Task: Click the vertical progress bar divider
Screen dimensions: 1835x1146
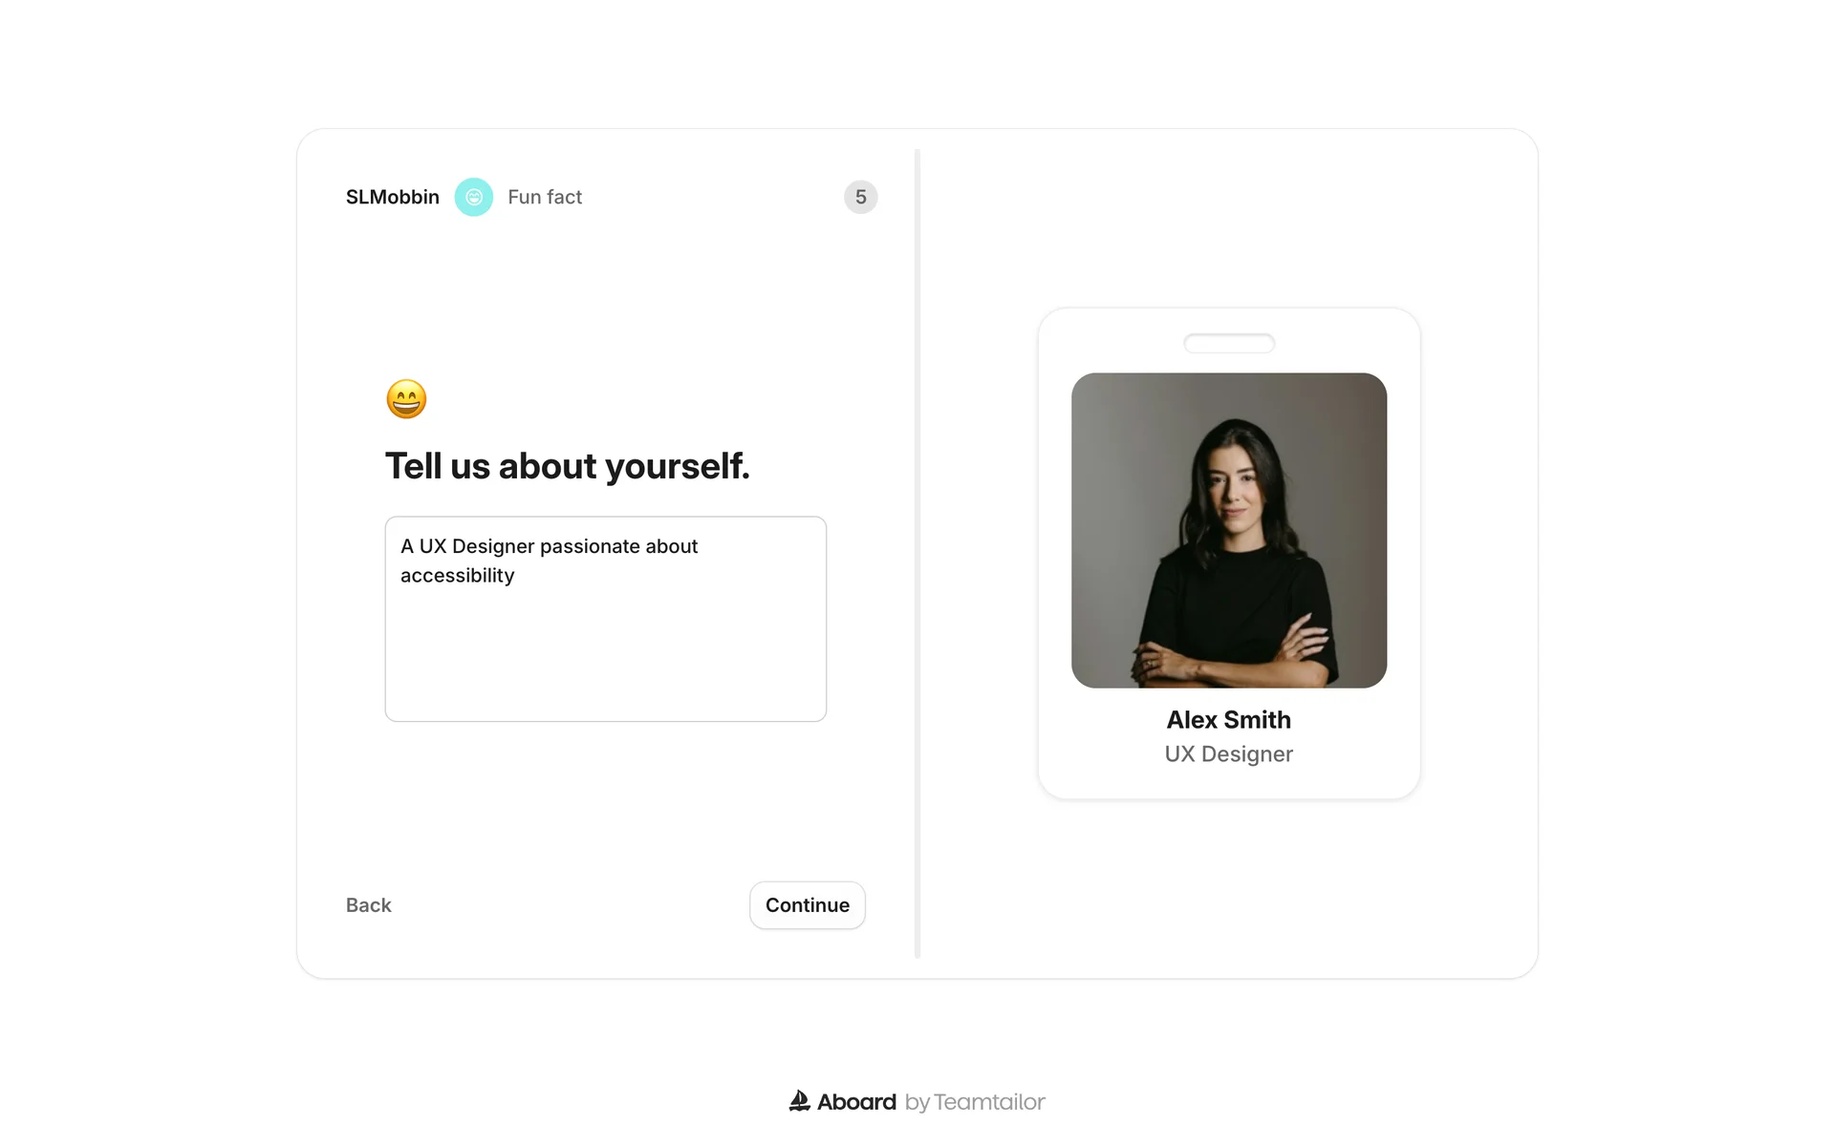Action: tap(917, 554)
